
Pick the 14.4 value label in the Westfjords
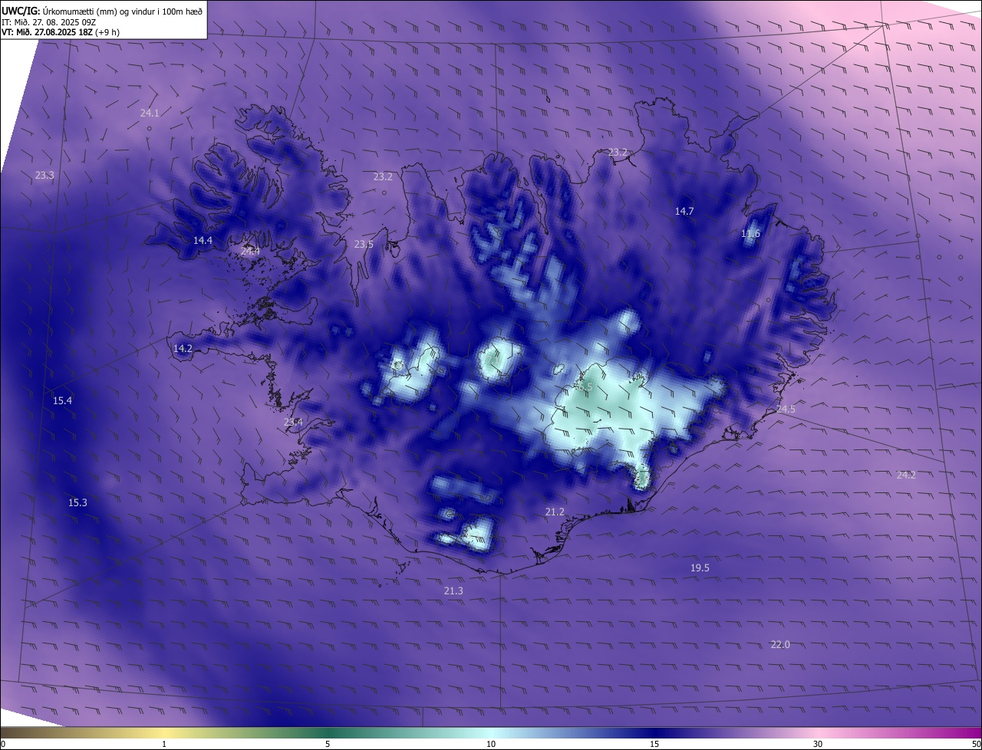pyautogui.click(x=203, y=240)
